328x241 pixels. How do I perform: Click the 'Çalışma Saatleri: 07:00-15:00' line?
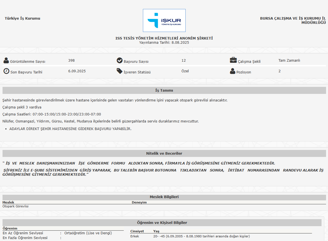coord(52,114)
